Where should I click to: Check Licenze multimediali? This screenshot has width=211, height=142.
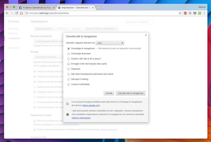(68, 85)
